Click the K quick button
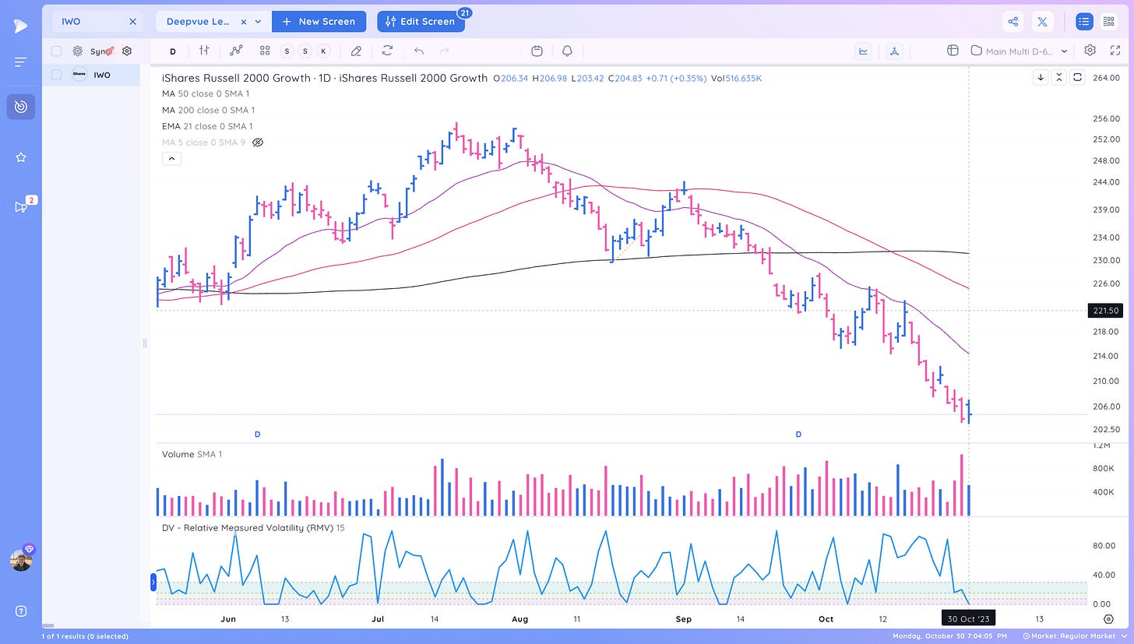Screen dimensions: 1134x644 [323, 51]
